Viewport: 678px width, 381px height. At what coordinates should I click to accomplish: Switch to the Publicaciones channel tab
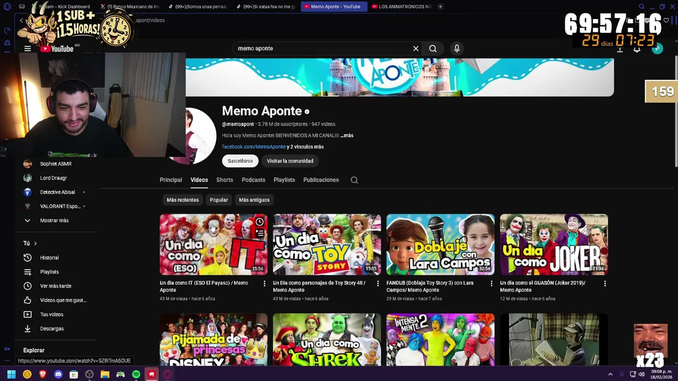point(321,180)
